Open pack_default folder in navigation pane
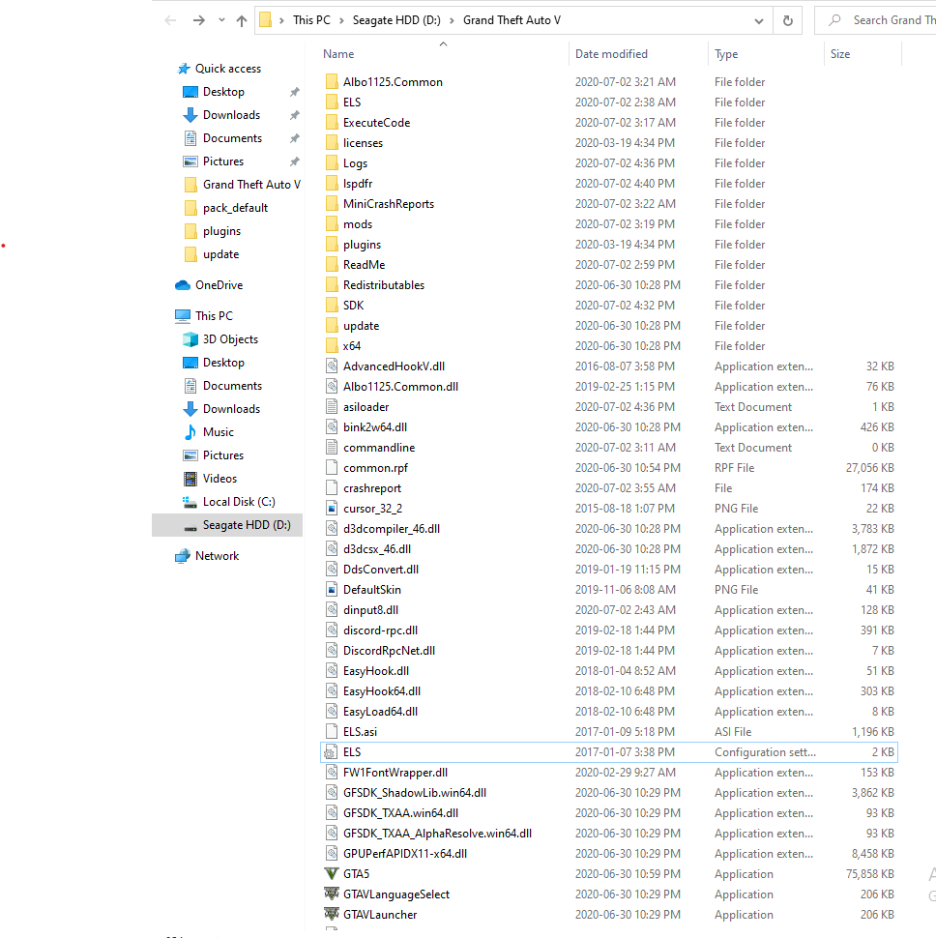The image size is (936, 938). (235, 208)
